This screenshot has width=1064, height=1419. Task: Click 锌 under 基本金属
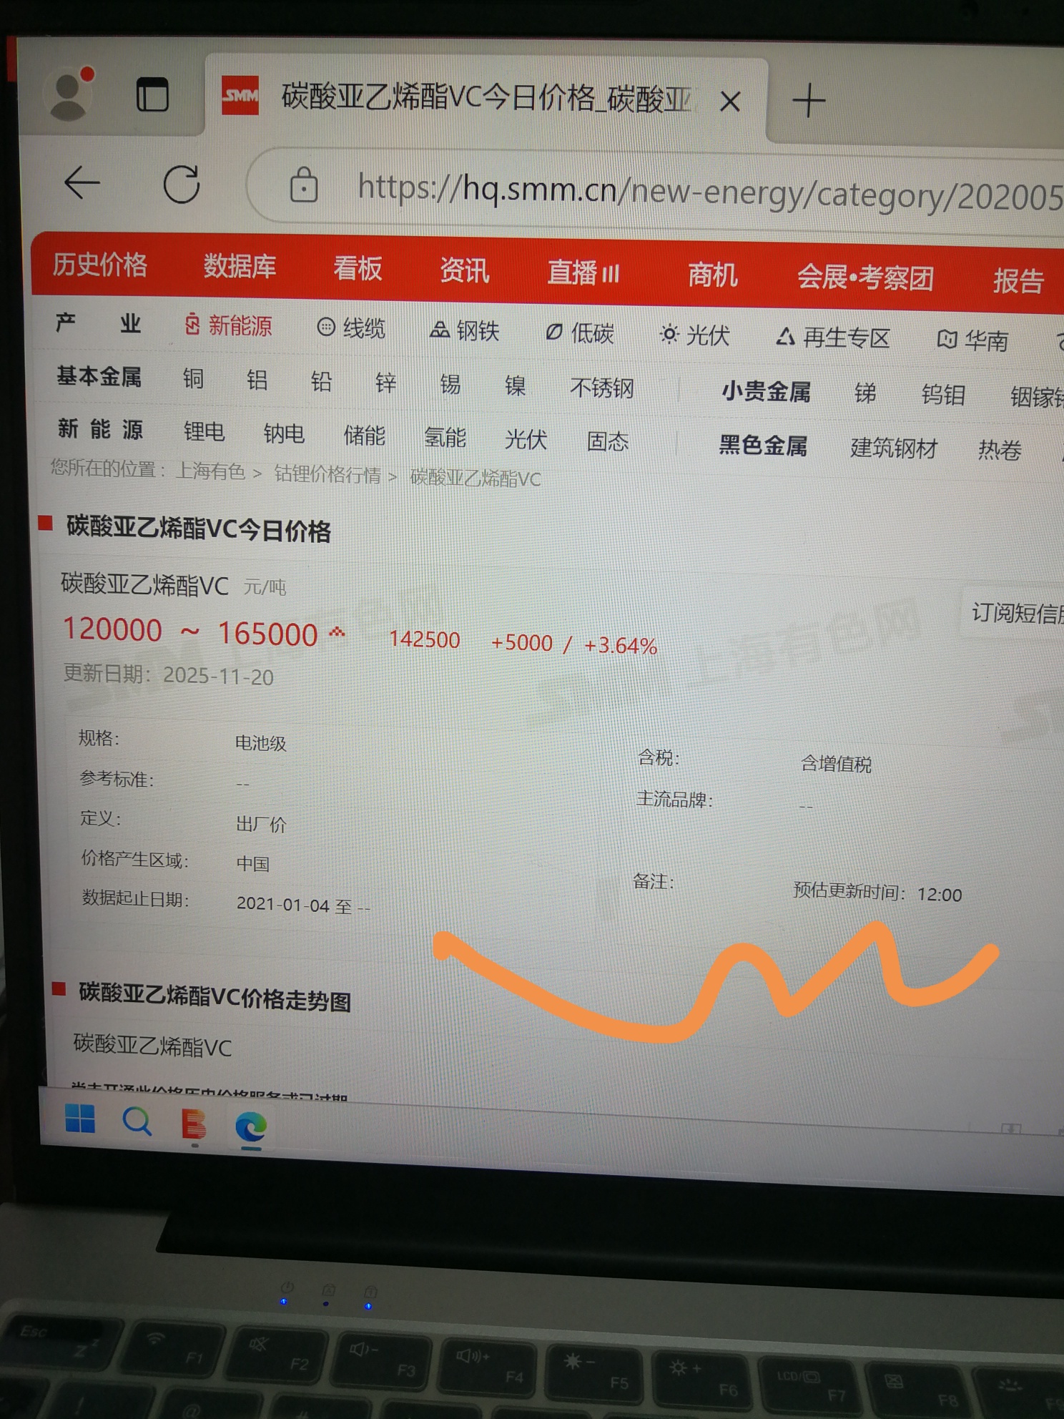pos(385,383)
